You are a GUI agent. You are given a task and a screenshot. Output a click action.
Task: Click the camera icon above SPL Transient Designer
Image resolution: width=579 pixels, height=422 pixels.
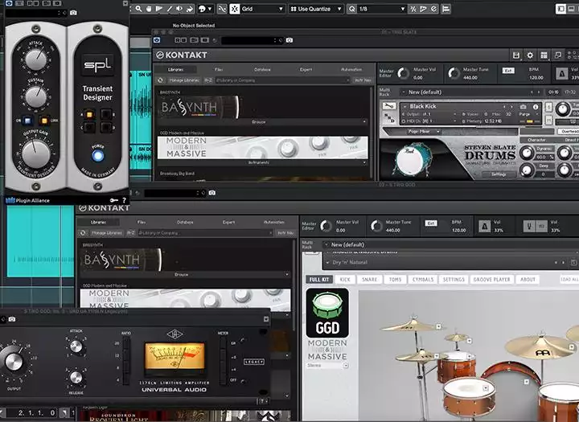coord(73,13)
